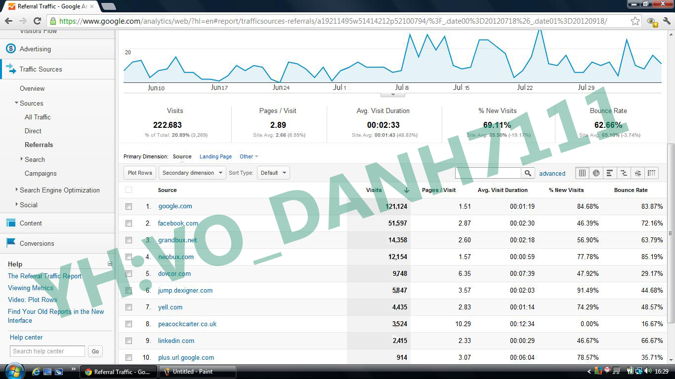Open the Windows Start orb
The image size is (675, 379).
[x=14, y=371]
